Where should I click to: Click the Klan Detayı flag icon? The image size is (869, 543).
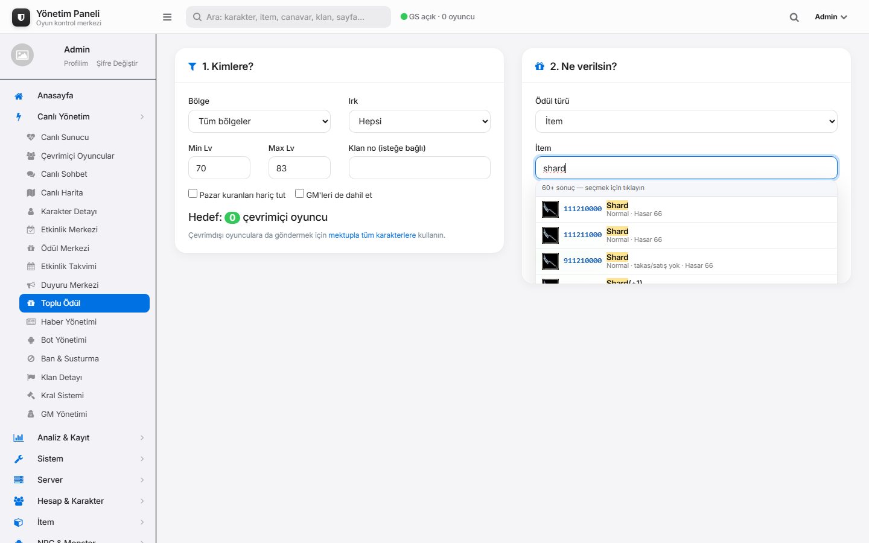[x=31, y=377]
